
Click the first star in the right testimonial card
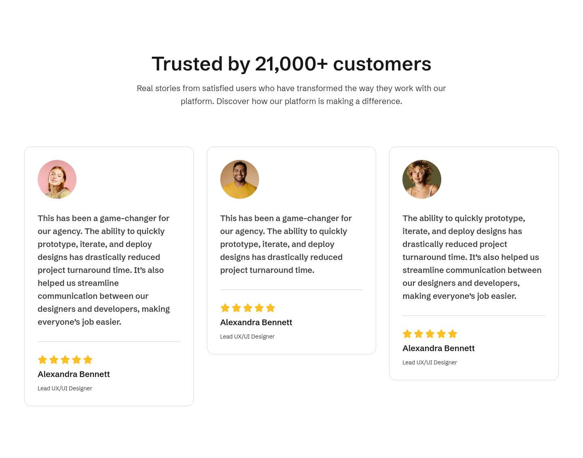tap(407, 334)
